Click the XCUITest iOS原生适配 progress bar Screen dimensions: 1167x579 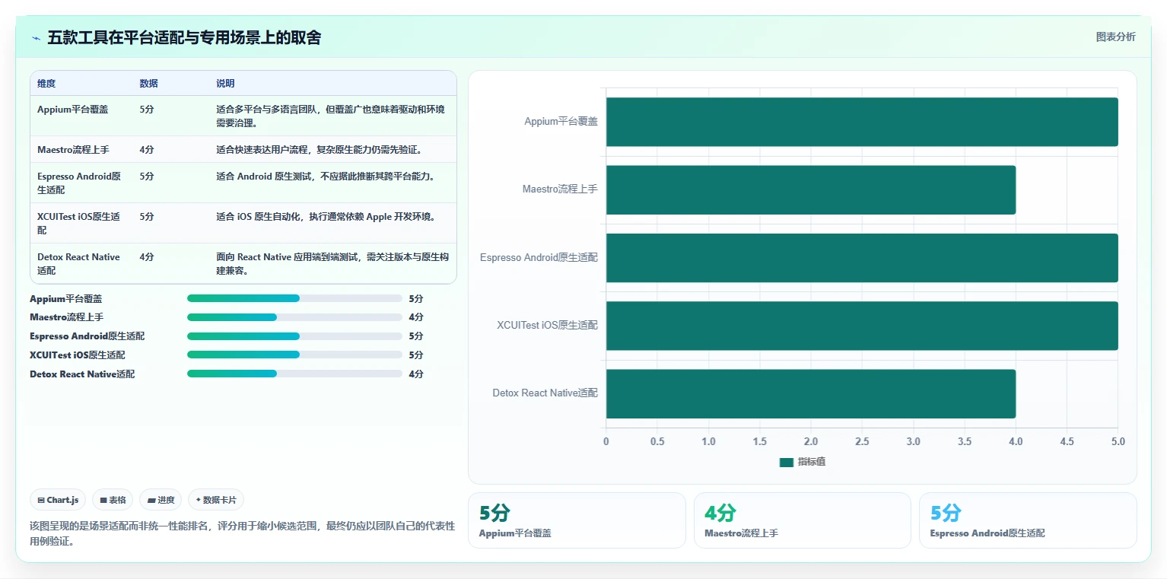(x=294, y=355)
